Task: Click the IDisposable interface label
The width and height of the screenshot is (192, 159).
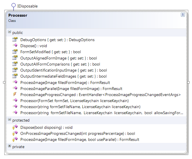Action: (28, 6)
